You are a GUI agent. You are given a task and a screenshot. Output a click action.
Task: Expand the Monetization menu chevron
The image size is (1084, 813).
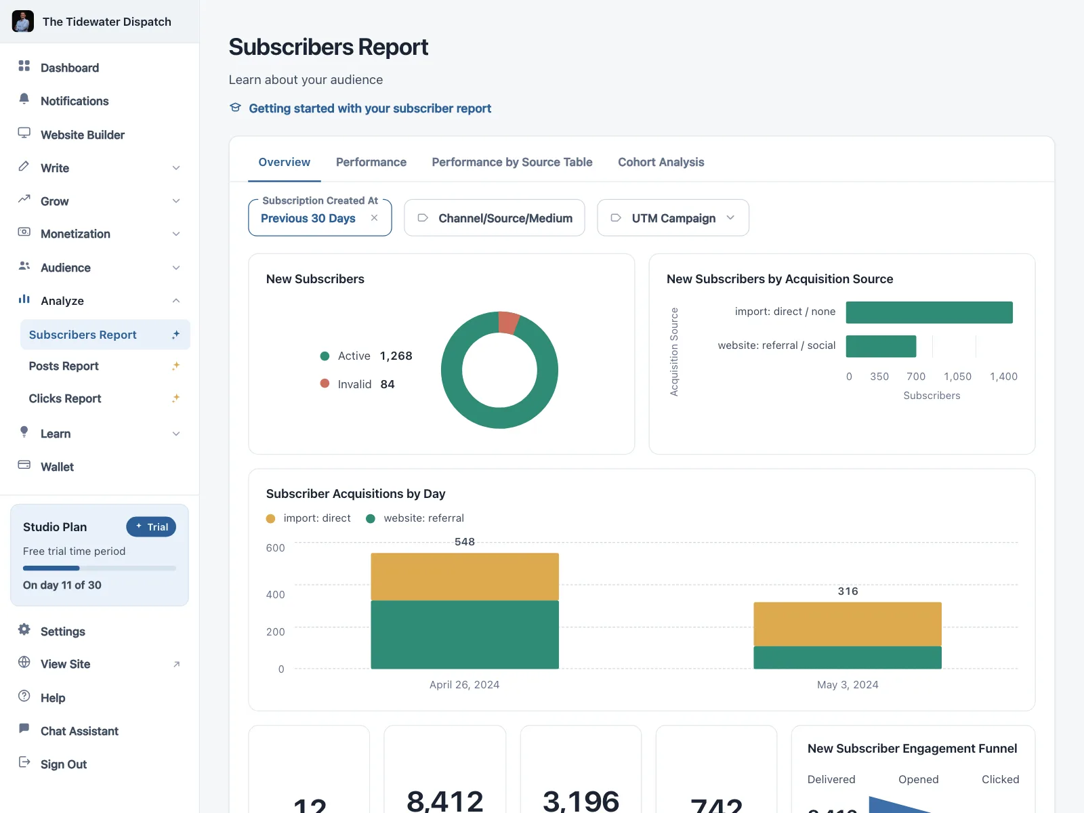coord(176,234)
